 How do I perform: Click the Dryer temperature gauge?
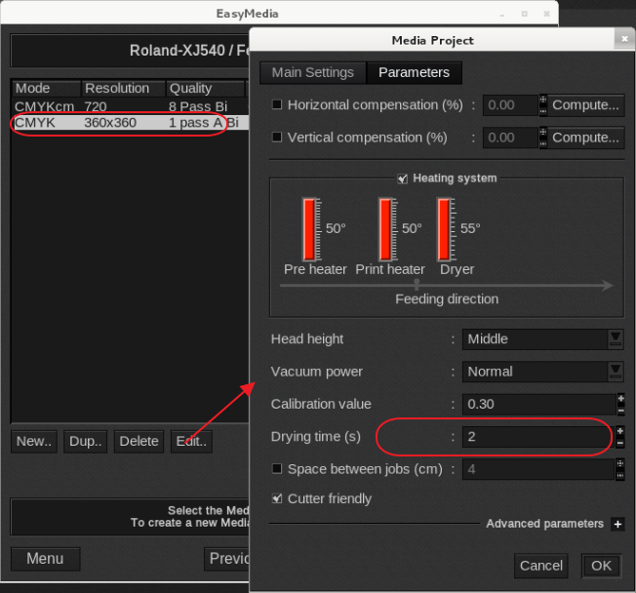[446, 229]
